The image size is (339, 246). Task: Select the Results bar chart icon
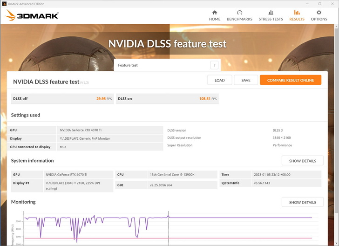(x=297, y=13)
